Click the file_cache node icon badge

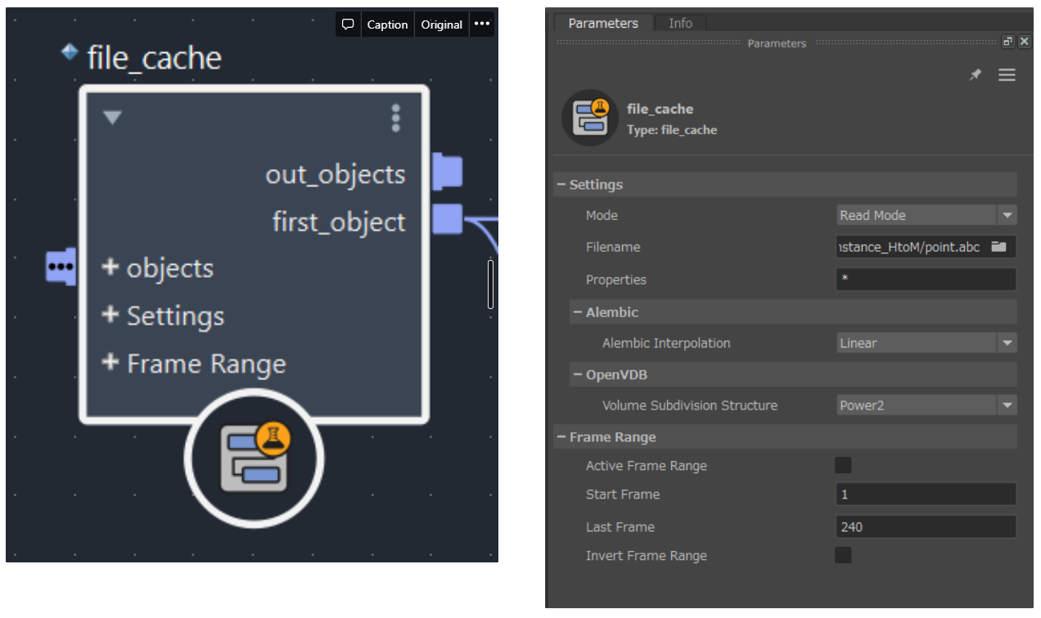pos(255,459)
